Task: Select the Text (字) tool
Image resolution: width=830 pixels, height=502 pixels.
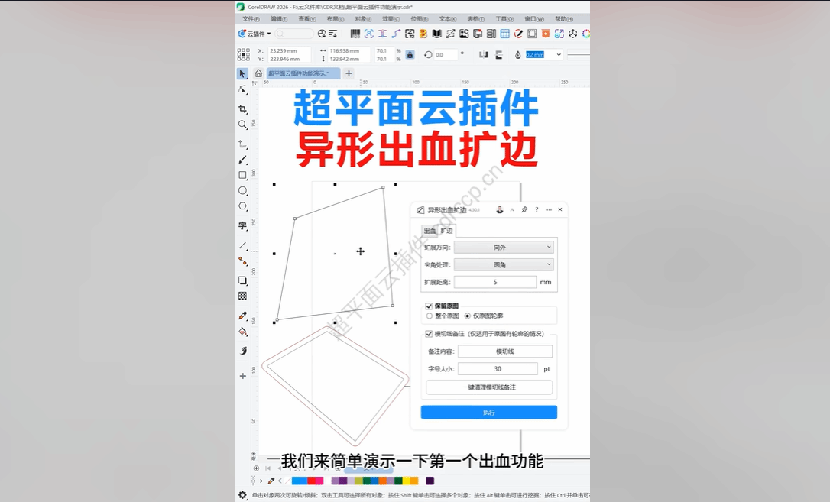Action: [x=242, y=226]
